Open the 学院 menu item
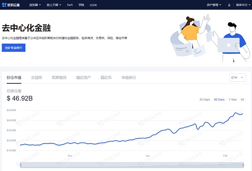Viewport: 252px width, 171px height. pos(81,5)
